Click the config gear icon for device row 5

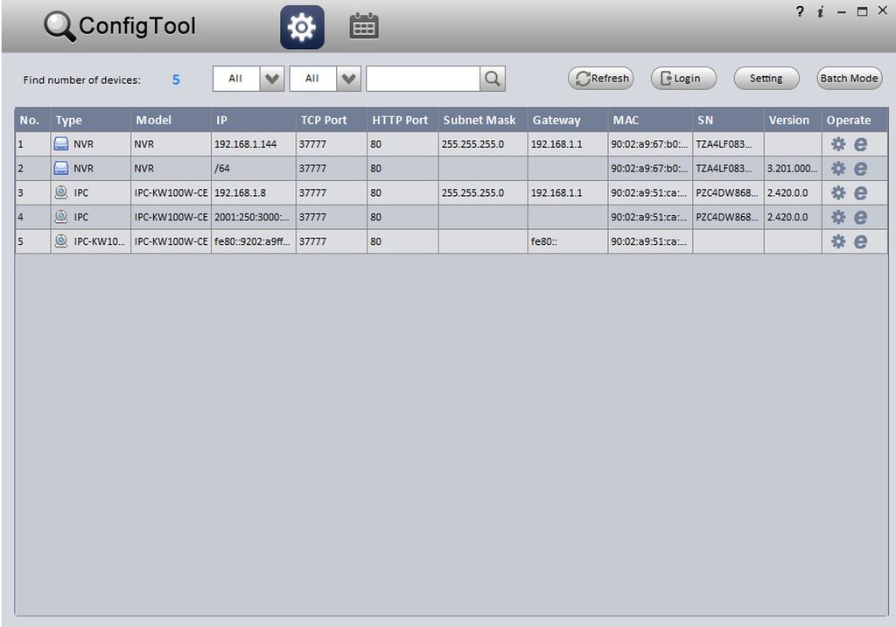[837, 241]
